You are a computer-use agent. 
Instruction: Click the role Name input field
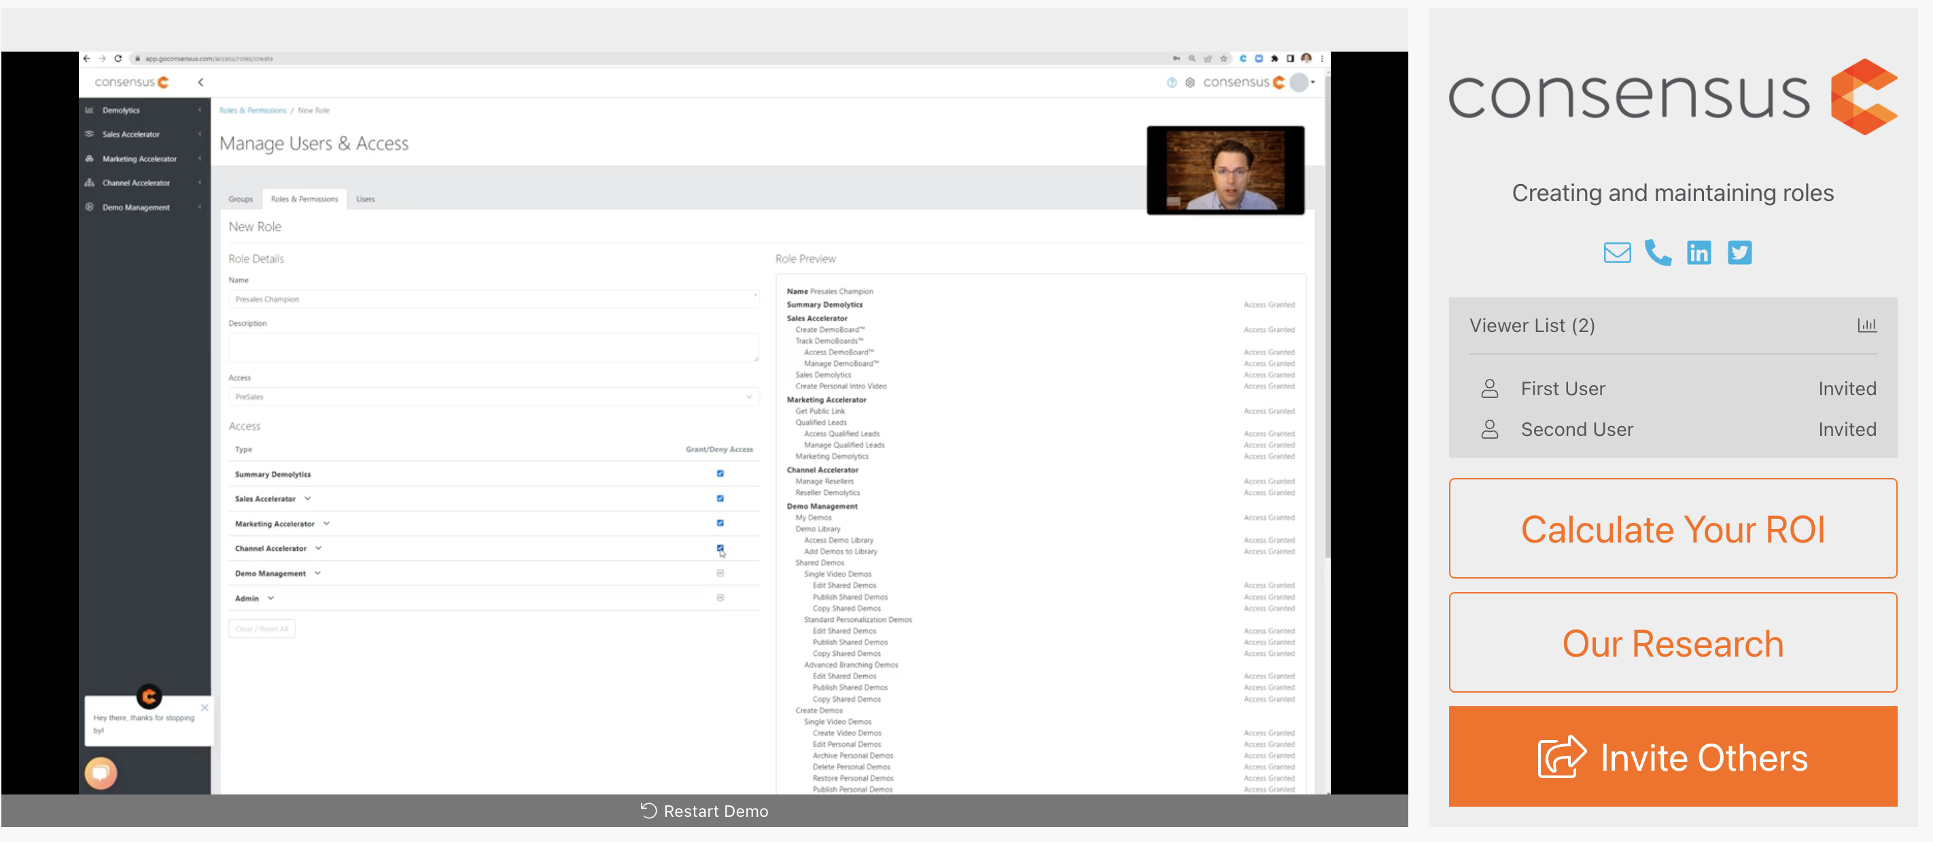pos(493,299)
